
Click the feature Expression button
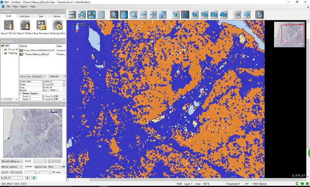41,167
